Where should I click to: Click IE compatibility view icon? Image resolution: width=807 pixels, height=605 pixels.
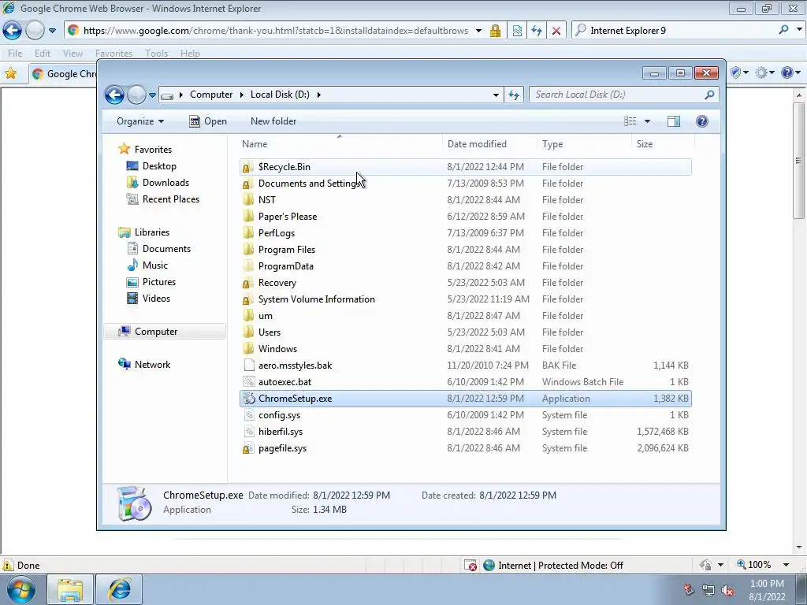click(517, 31)
